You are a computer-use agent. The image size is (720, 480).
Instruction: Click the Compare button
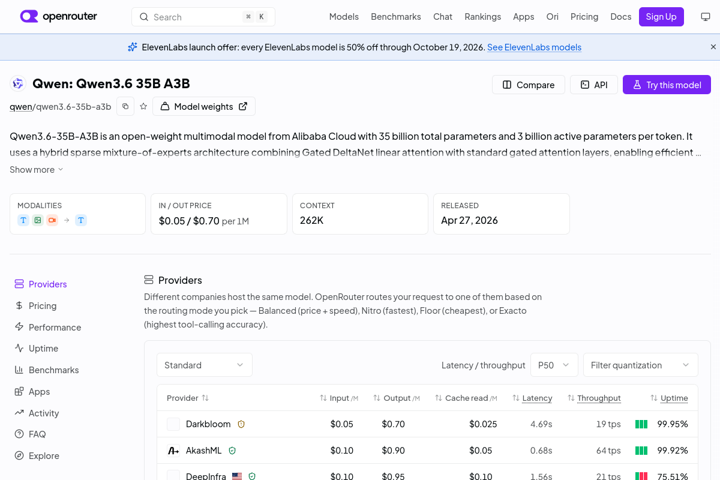click(529, 85)
